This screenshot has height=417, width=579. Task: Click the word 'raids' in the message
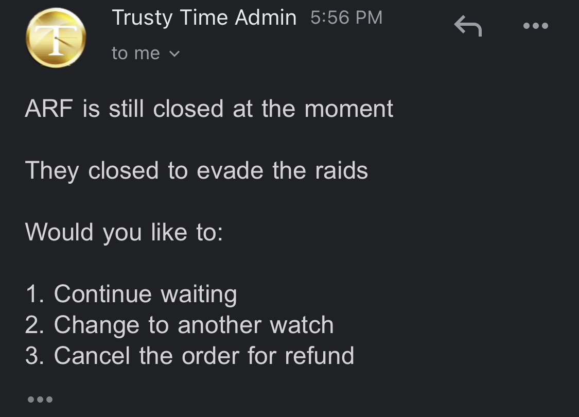342,170
